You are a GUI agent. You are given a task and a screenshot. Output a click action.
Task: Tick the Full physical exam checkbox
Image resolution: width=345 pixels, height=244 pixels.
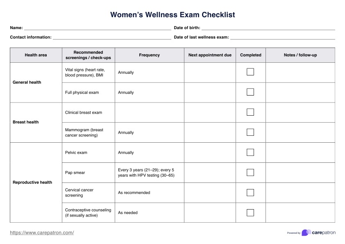coord(250,92)
